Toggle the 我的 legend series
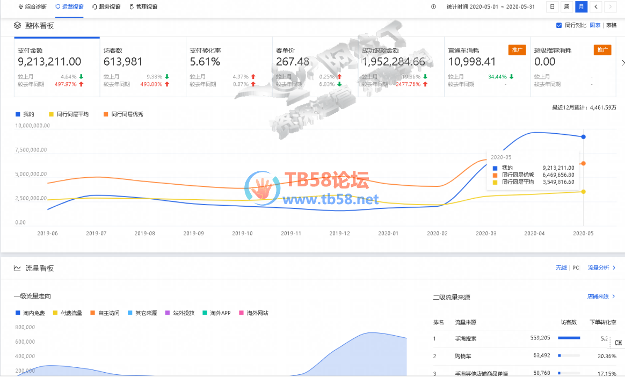 pos(25,114)
